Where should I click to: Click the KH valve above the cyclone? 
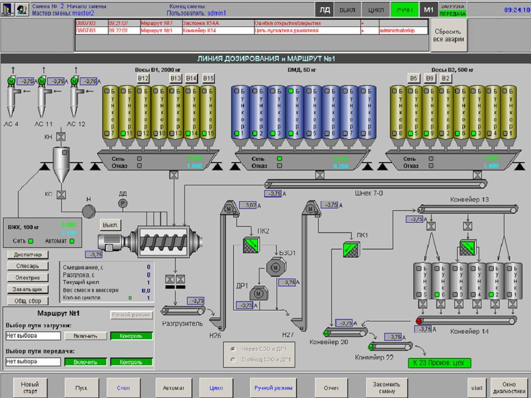(61, 137)
